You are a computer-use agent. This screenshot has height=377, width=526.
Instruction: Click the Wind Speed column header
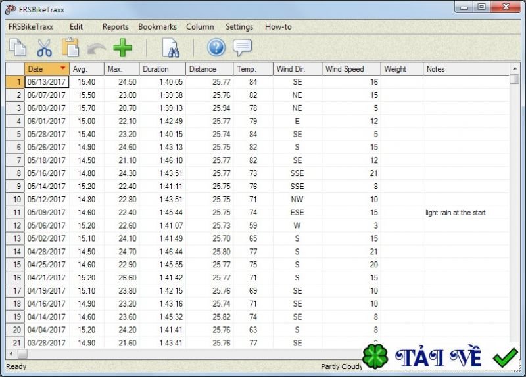[351, 69]
